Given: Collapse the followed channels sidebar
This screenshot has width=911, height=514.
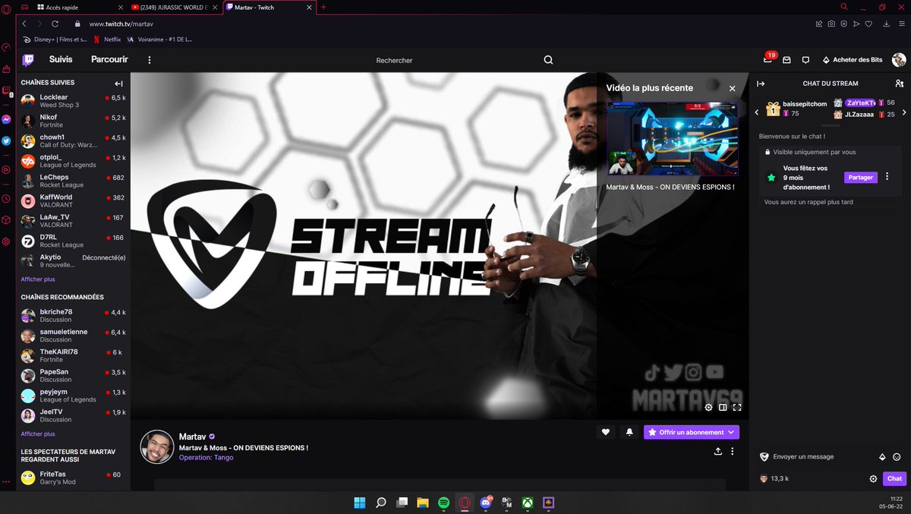Looking at the screenshot, I should pos(118,84).
